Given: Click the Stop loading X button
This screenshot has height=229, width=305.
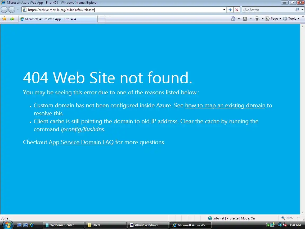Looking at the screenshot, I should click(x=236, y=10).
